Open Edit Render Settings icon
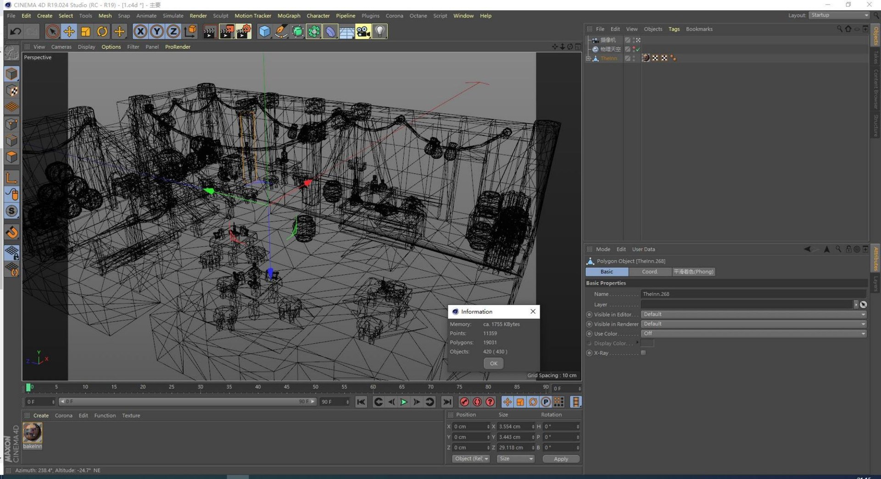This screenshot has width=881, height=479. tap(243, 31)
